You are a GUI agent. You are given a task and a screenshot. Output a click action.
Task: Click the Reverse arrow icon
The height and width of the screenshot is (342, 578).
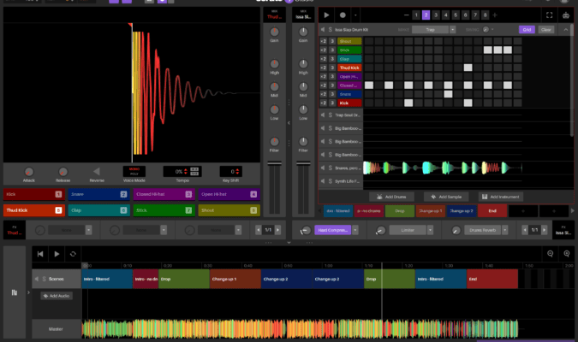coord(97,171)
